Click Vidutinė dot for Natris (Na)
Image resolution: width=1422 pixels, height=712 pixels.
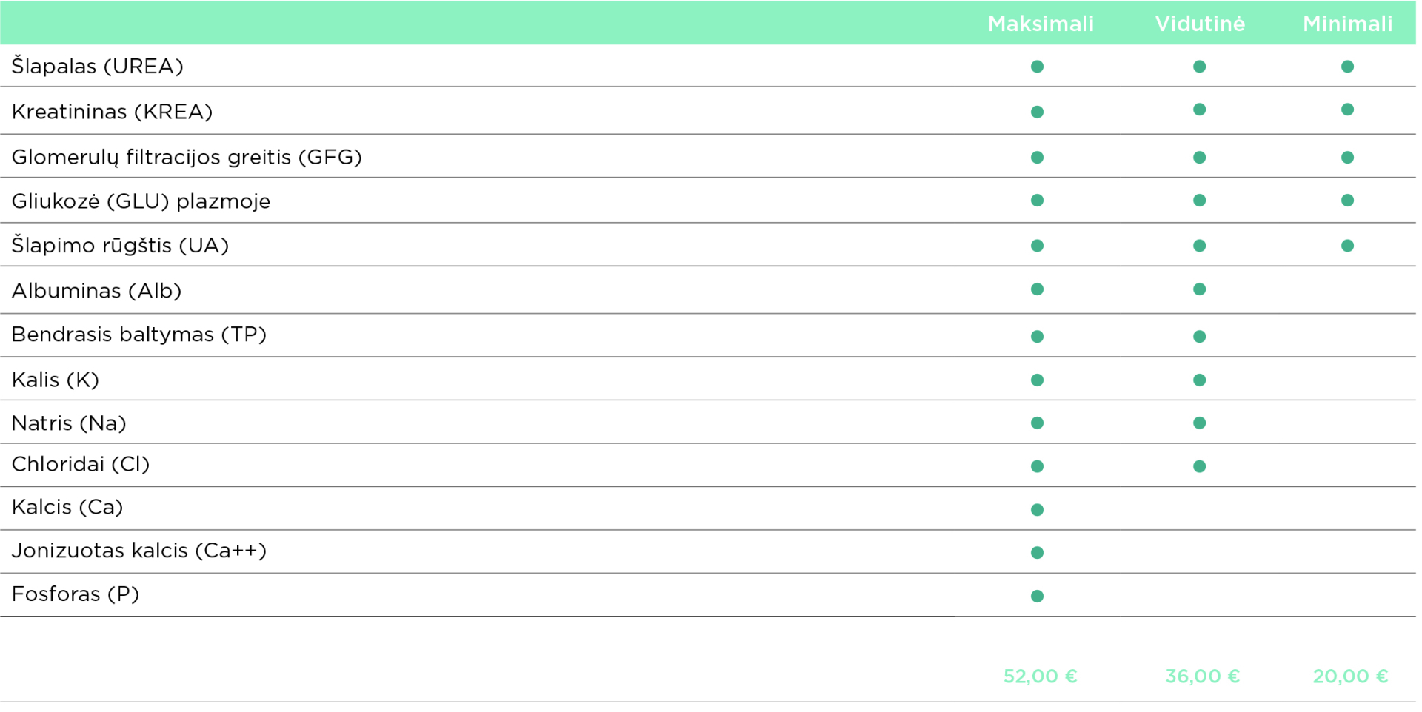click(x=1199, y=423)
